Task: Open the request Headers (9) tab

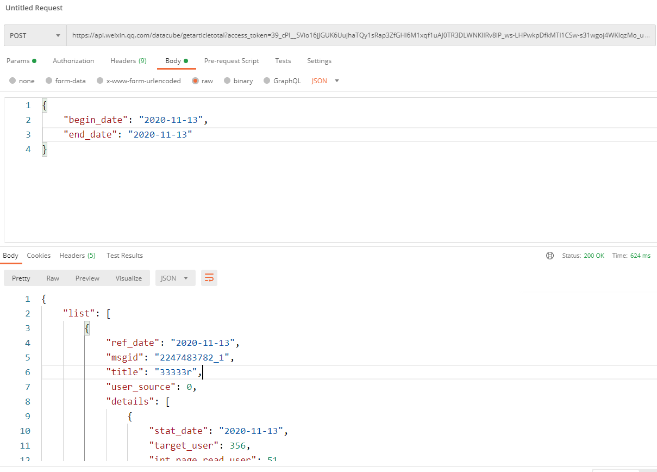Action: pyautogui.click(x=128, y=61)
